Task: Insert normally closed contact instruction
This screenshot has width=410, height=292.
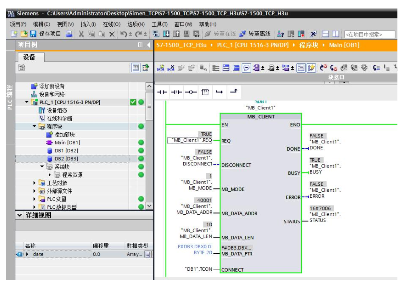Action: (x=176, y=92)
